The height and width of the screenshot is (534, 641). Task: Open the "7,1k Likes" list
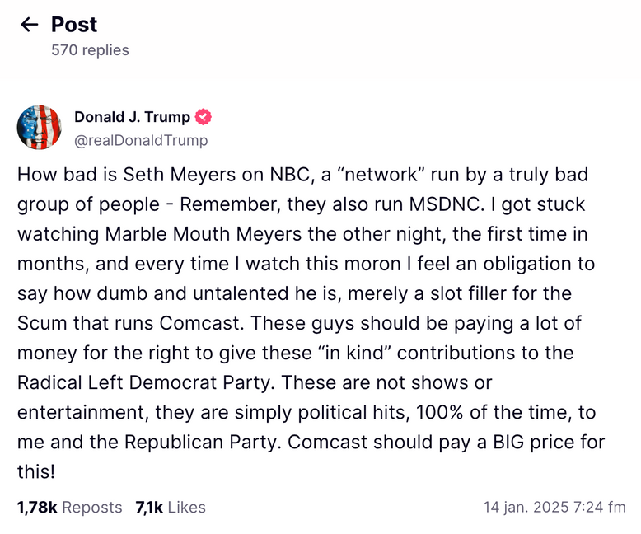(x=171, y=507)
